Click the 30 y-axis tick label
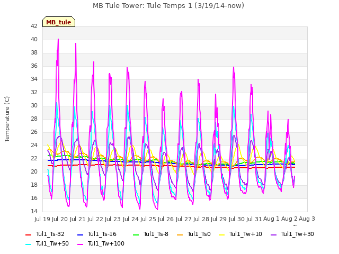Image resolution: width=339 pixels, height=254 pixels. pos(34,105)
